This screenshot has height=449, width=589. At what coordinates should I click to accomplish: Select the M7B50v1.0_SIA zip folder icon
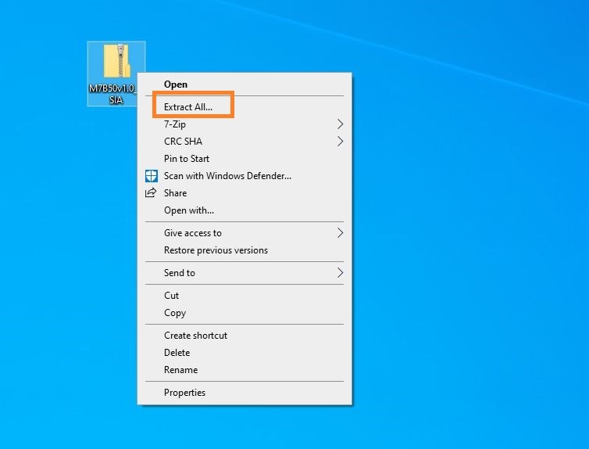[116, 61]
